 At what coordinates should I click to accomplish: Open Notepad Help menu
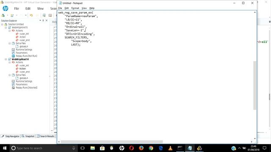pos(92,8)
